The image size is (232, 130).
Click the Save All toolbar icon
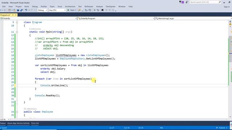(21, 10)
